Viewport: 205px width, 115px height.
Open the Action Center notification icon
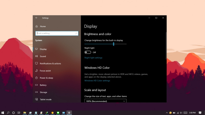click(200, 112)
